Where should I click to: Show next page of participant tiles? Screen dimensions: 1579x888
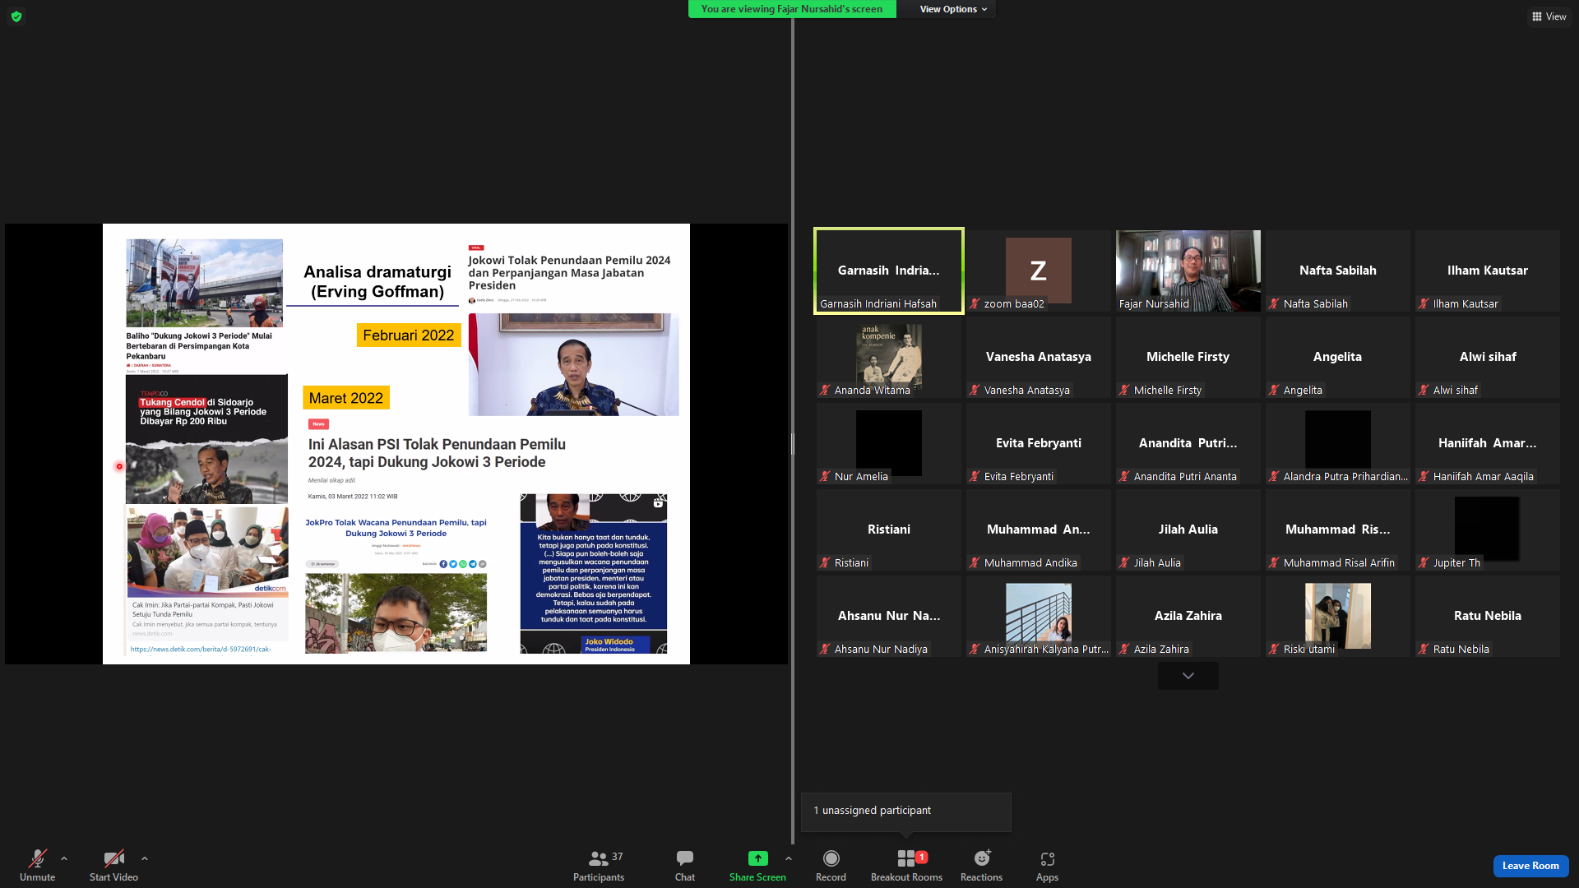click(1188, 676)
